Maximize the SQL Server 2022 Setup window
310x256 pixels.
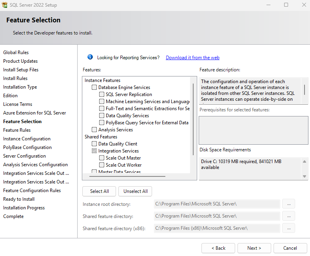click(286, 5)
